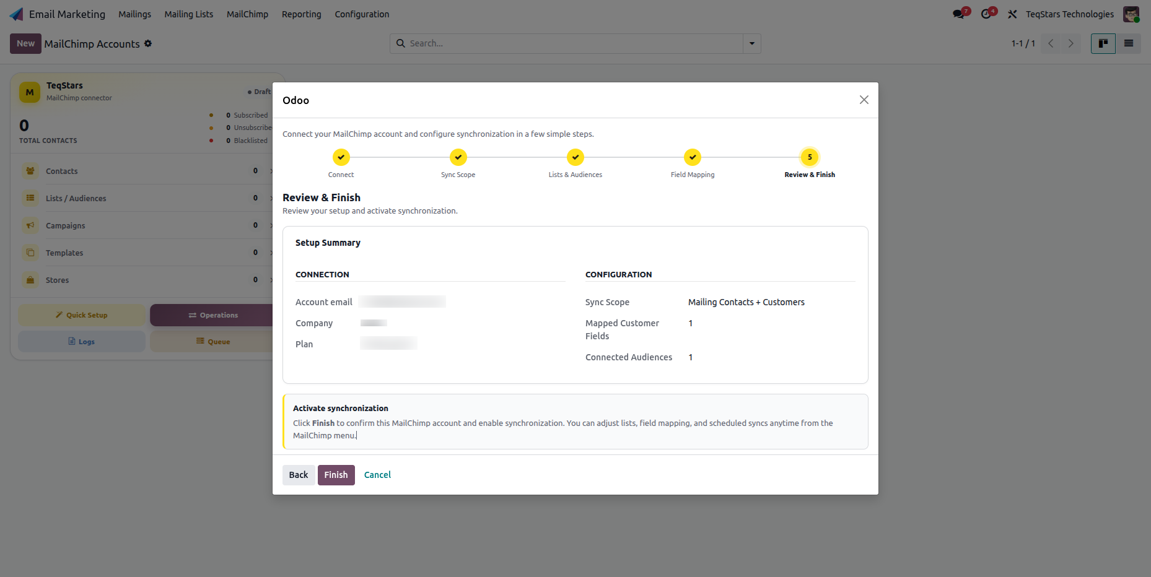
Task: Click the Lists & Audiences step checkmark
Action: [x=575, y=157]
